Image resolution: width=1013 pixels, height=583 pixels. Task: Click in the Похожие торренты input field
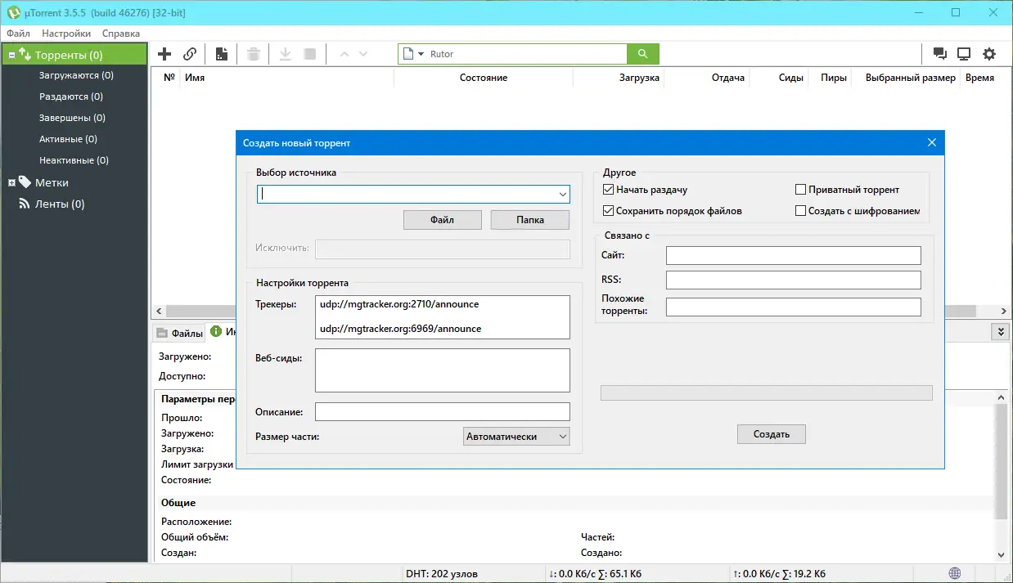coord(793,307)
